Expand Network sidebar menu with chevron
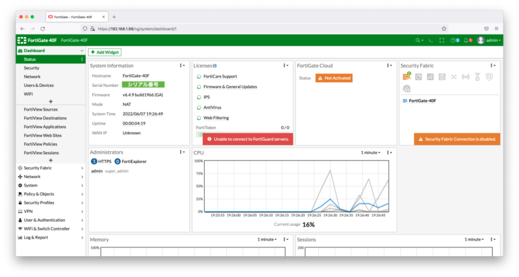This screenshot has width=519, height=277. pyautogui.click(x=82, y=177)
